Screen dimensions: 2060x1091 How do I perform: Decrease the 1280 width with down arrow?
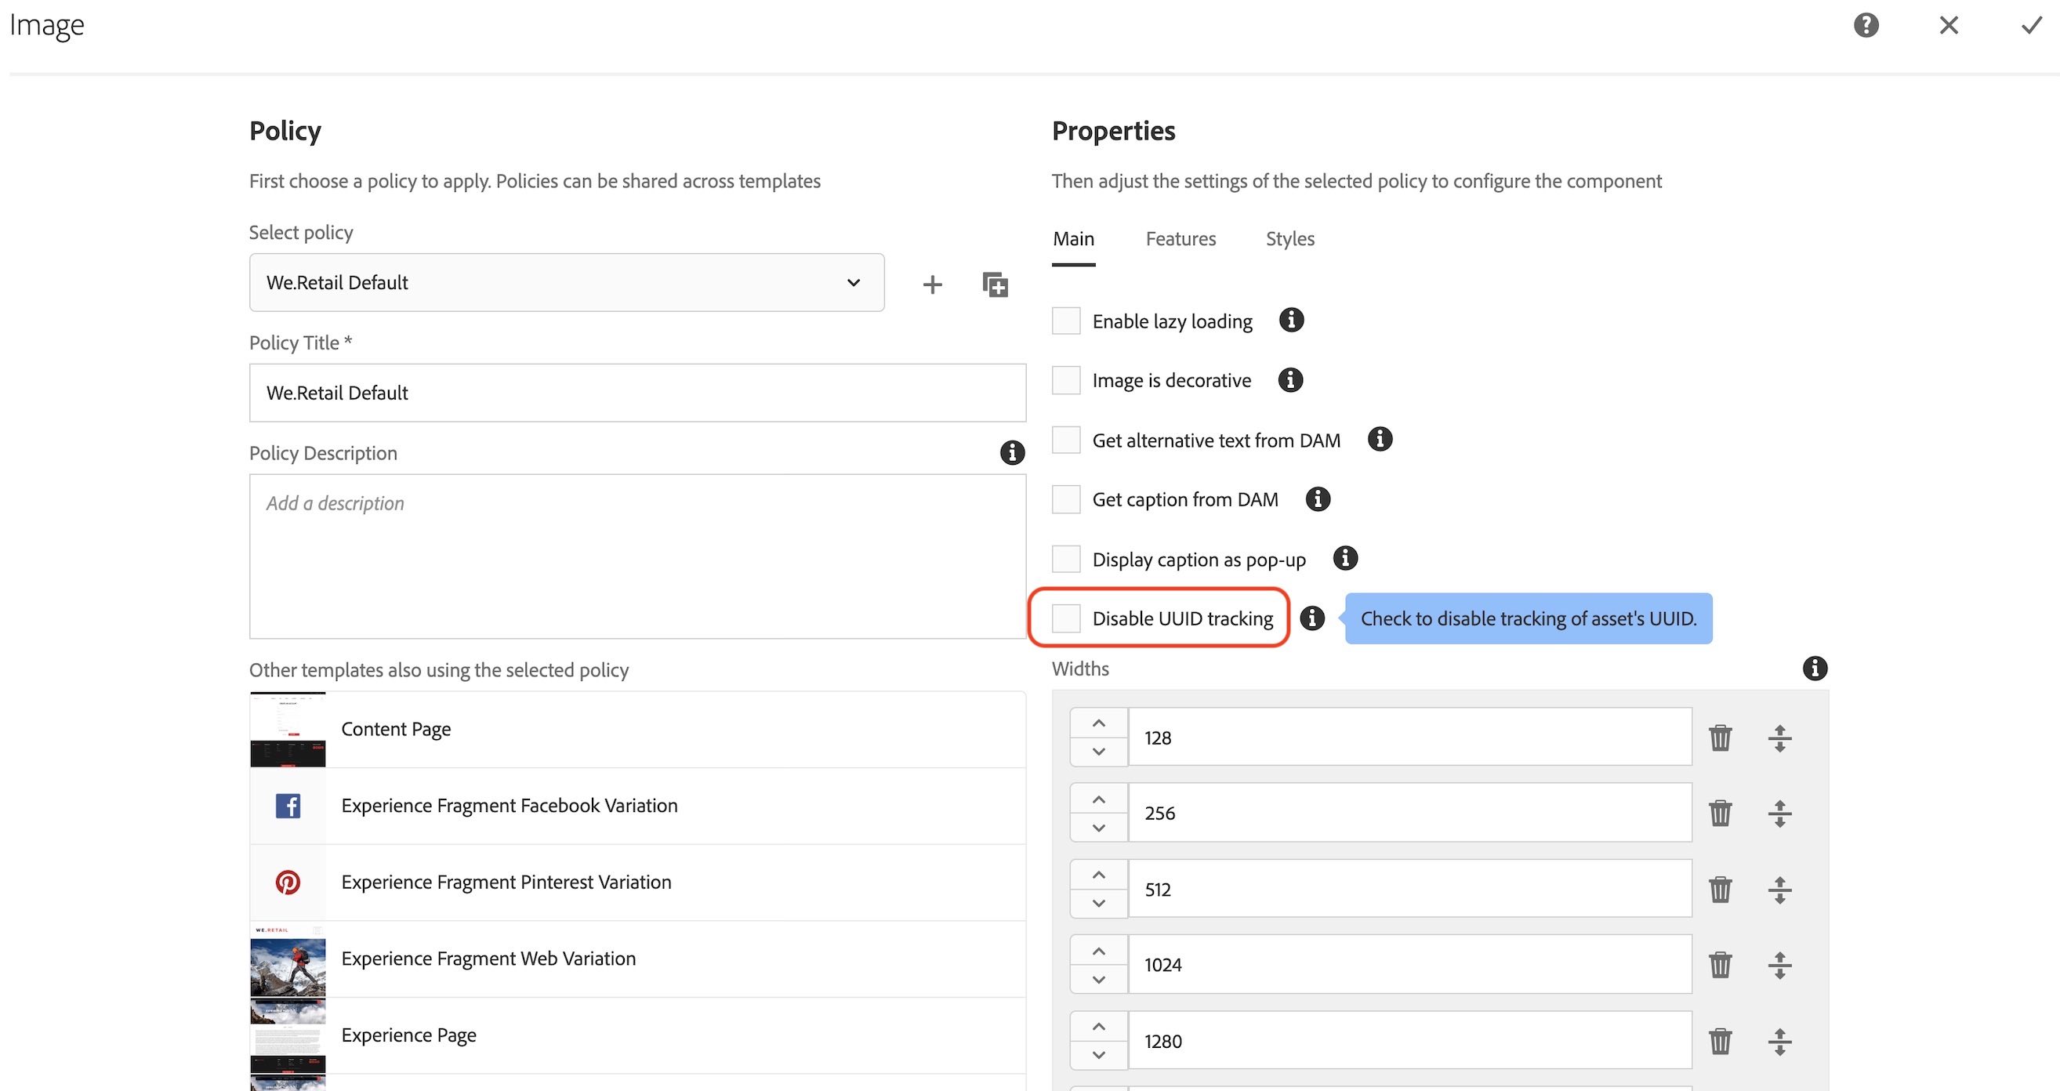click(x=1099, y=1055)
